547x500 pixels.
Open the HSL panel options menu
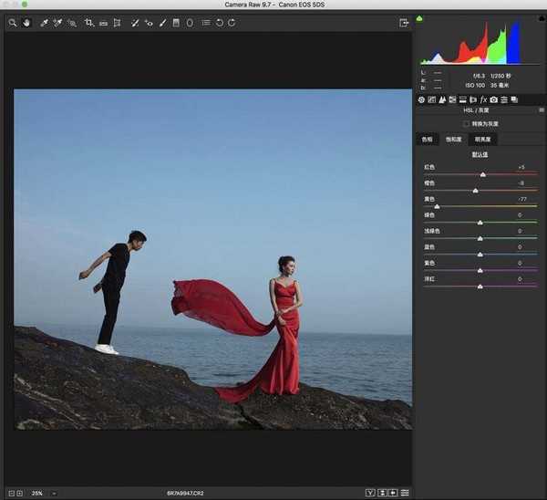(542, 109)
